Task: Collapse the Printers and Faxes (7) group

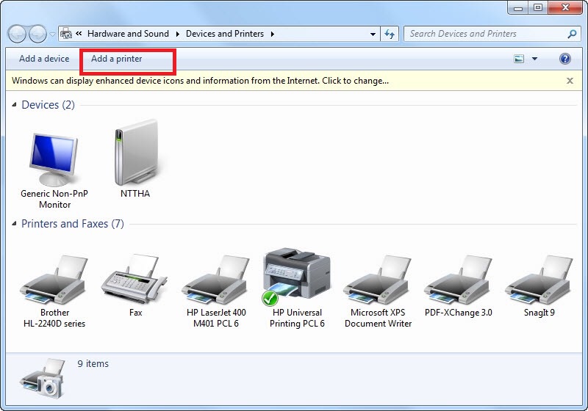Action: [14, 224]
